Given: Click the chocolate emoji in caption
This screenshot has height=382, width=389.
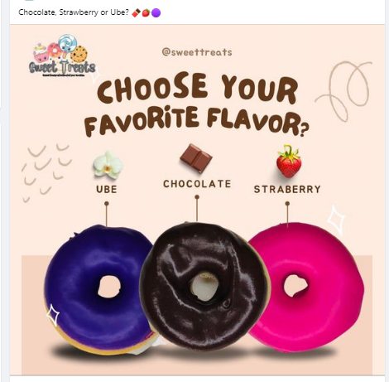Looking at the screenshot, I should pos(136,12).
